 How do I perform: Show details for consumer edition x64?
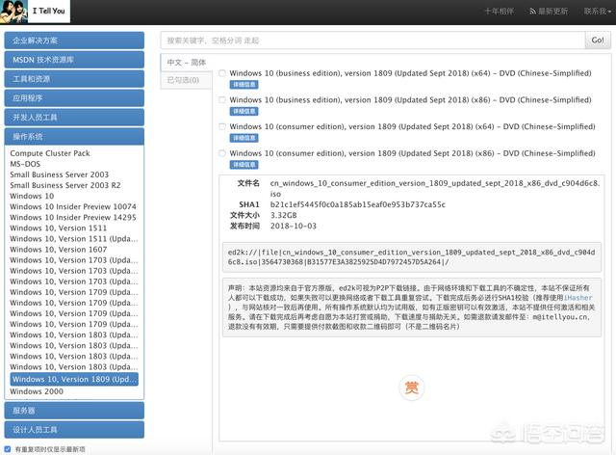244,138
